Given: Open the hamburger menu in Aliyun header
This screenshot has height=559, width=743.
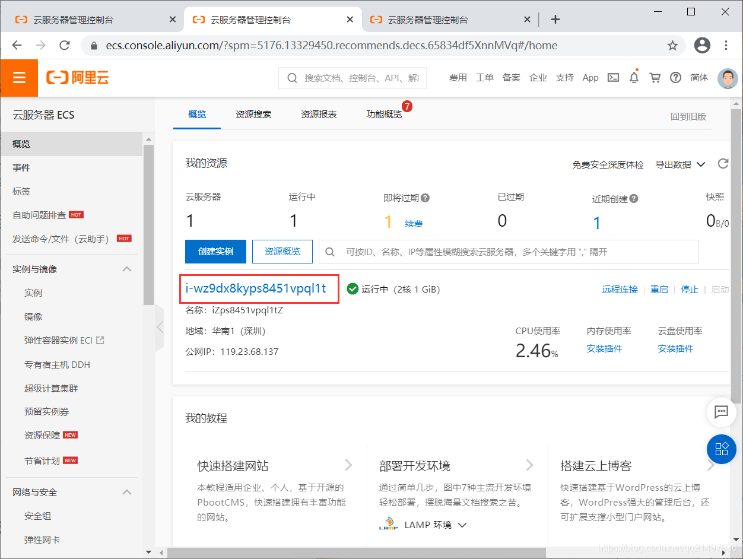Looking at the screenshot, I should [19, 78].
